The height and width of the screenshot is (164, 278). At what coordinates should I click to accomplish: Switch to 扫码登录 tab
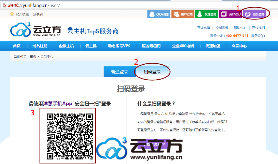coord(152,72)
